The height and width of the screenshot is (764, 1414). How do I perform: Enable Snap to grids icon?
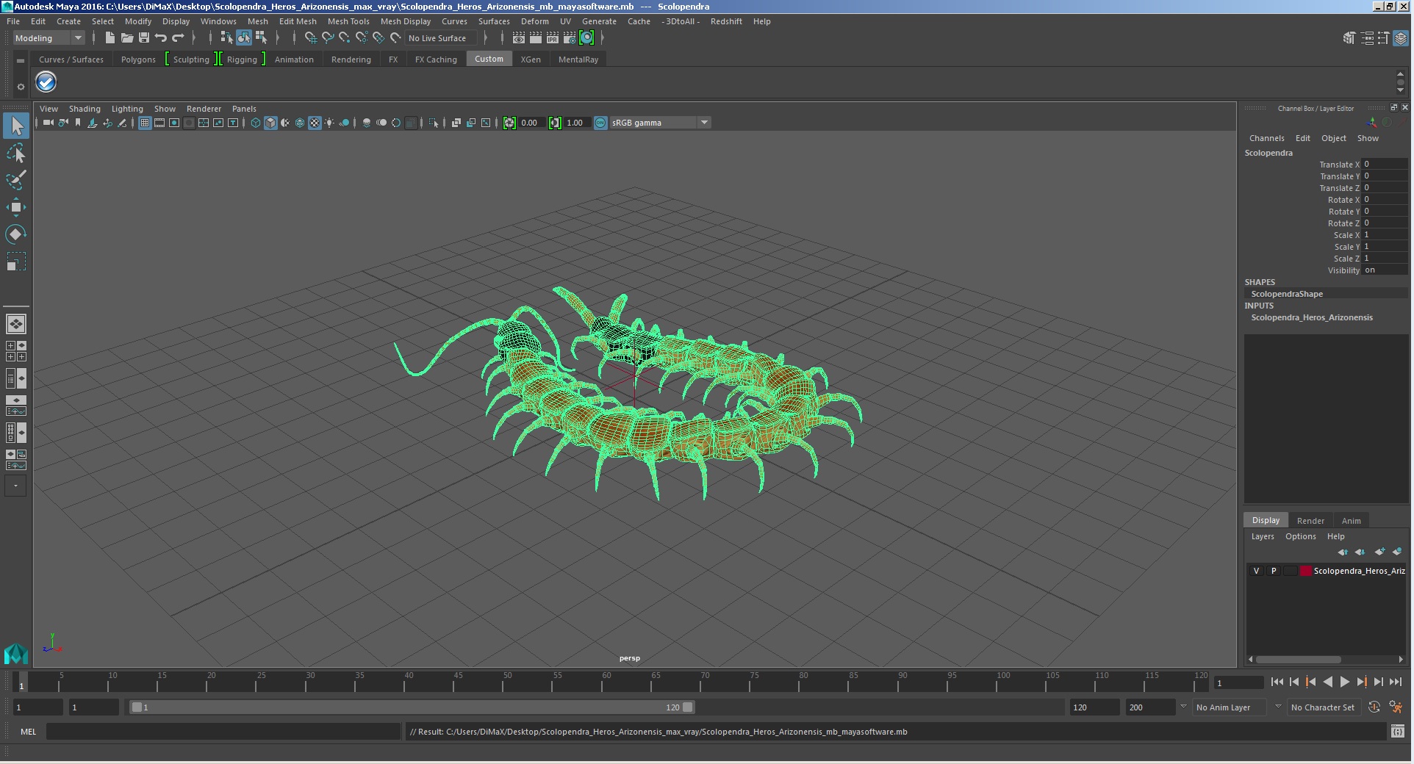pyautogui.click(x=310, y=38)
